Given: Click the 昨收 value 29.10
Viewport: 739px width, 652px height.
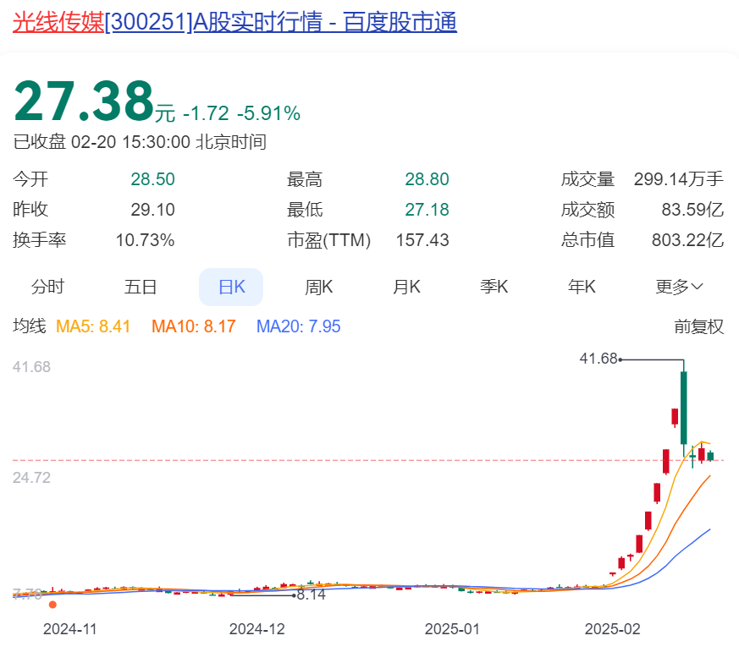Looking at the screenshot, I should tap(152, 210).
